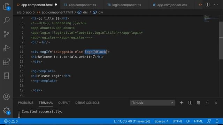Click the selected 'logoutBlock' text
223x125 pixels.
[x=95, y=52]
